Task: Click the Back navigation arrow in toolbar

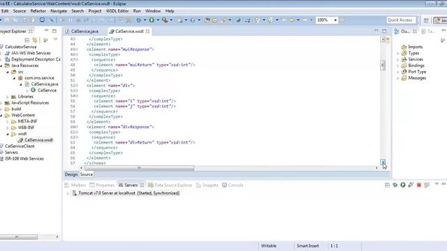Action: pos(292,20)
